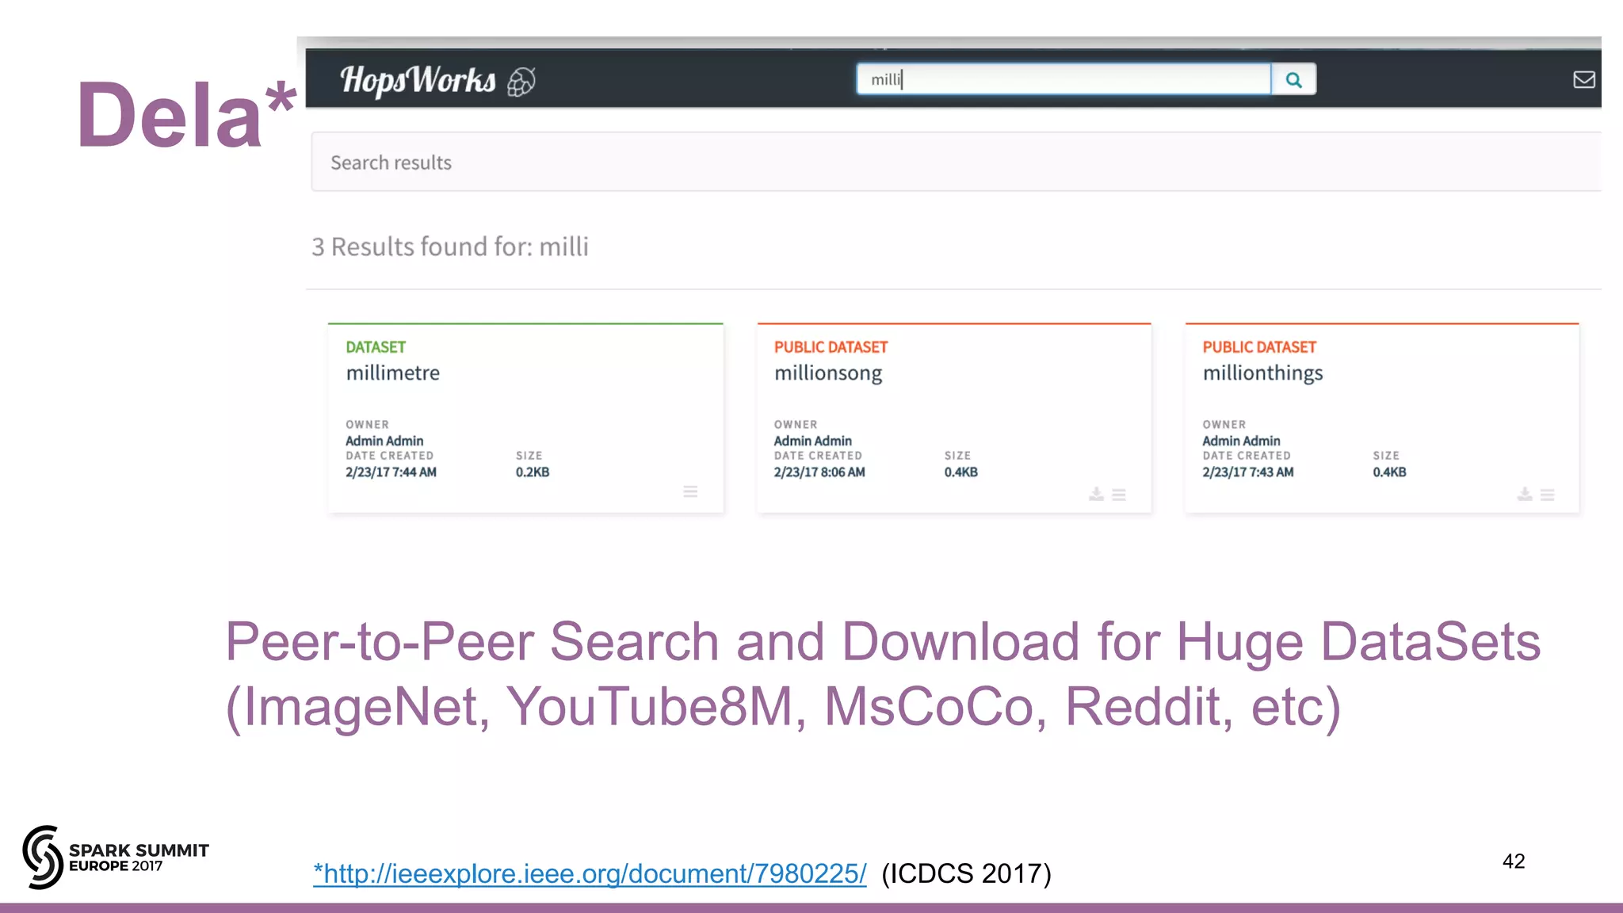Click date 2/23/17 7:43 AM
Screen dimensions: 1623x913
tap(1247, 472)
